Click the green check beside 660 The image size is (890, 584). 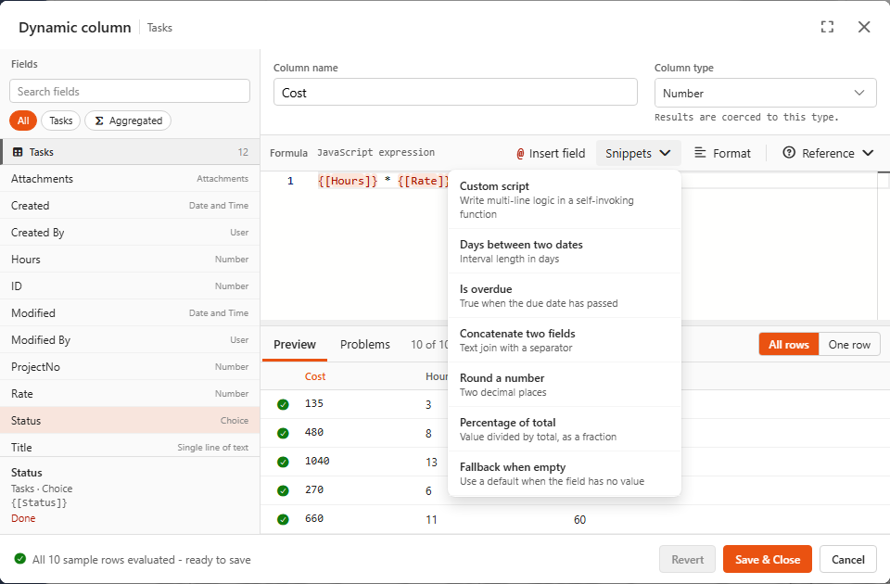tap(283, 519)
